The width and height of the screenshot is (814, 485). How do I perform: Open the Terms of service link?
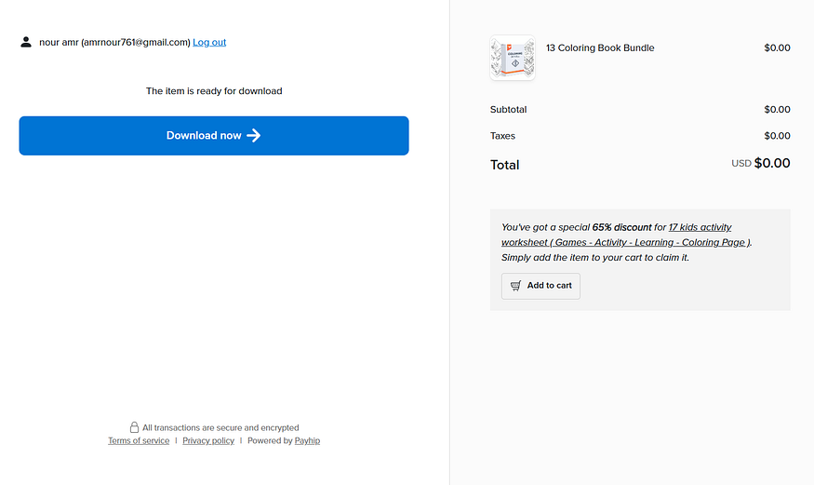(139, 440)
